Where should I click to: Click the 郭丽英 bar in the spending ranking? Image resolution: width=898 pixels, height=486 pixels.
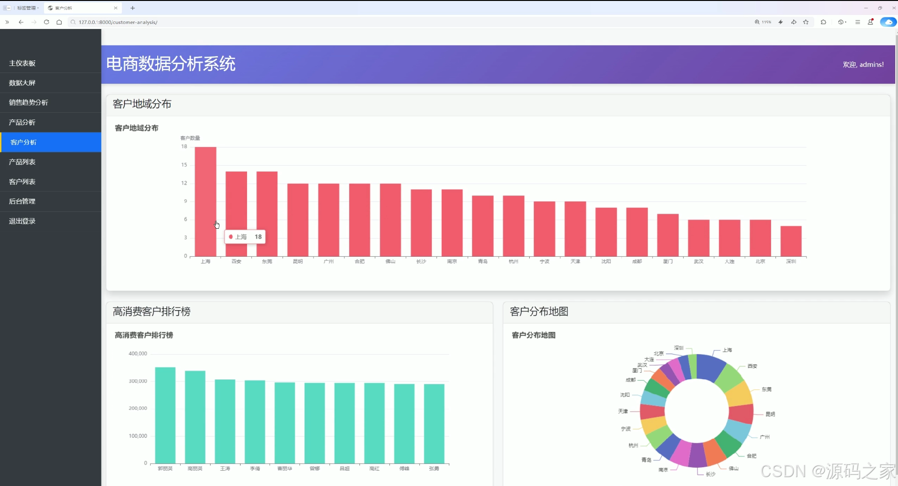click(x=165, y=415)
